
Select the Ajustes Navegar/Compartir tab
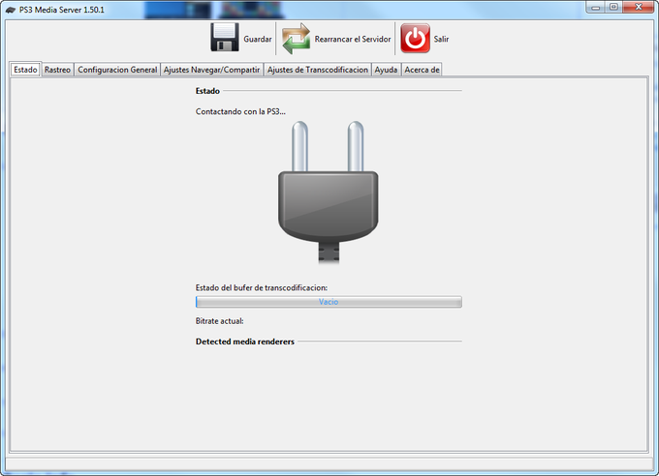[212, 70]
